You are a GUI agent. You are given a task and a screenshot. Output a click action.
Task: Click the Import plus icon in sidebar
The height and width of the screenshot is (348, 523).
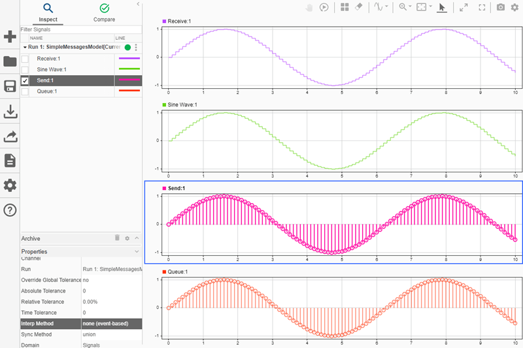tap(10, 37)
